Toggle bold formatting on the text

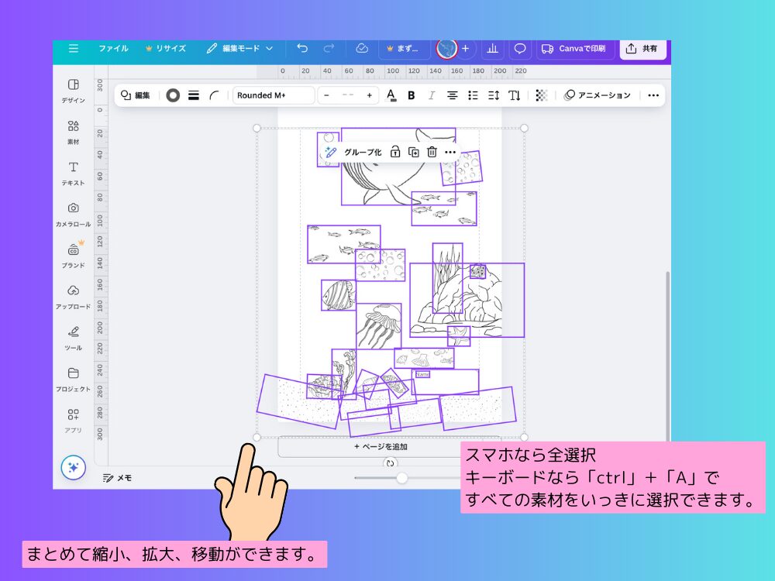click(x=410, y=95)
